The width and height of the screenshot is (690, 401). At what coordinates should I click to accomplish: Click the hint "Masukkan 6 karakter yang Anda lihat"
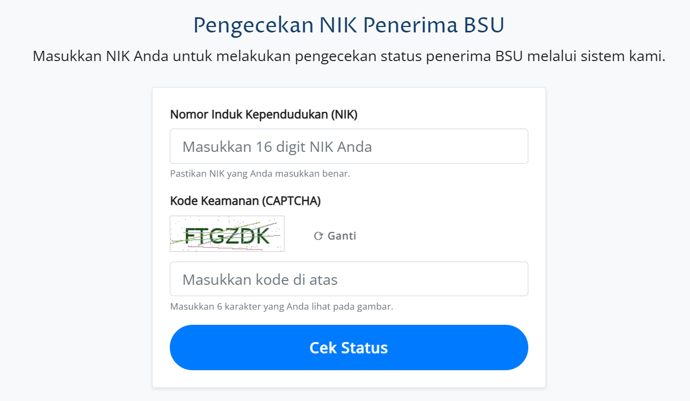(254, 307)
